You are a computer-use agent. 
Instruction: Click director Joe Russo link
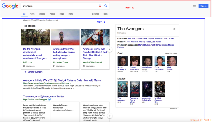coord(156,42)
